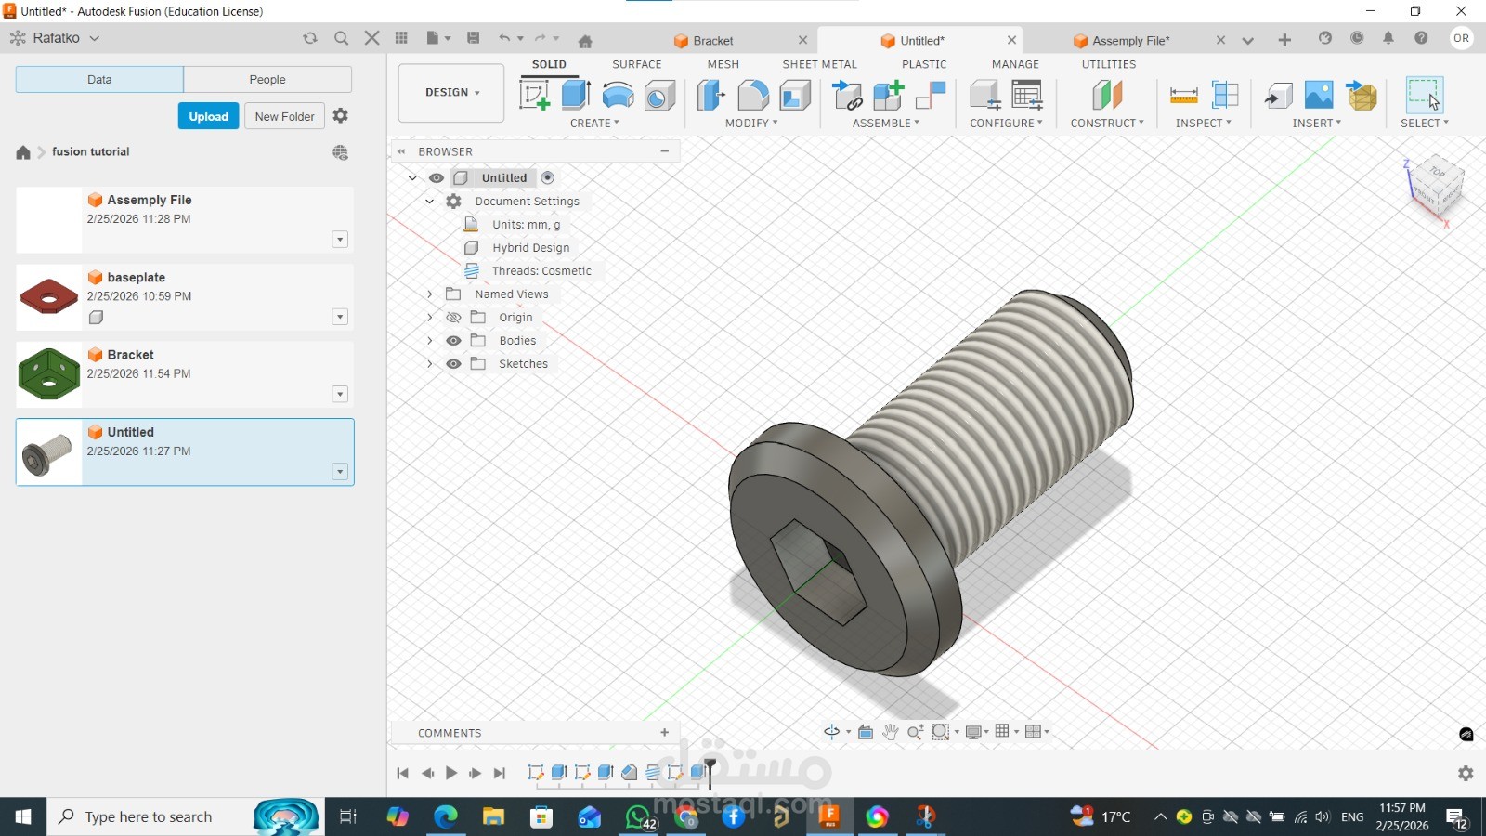The image size is (1486, 836).
Task: Open the Insert Decal image icon
Action: click(x=1319, y=95)
